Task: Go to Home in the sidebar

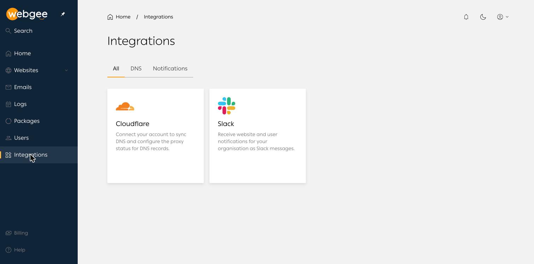Action: (39, 54)
